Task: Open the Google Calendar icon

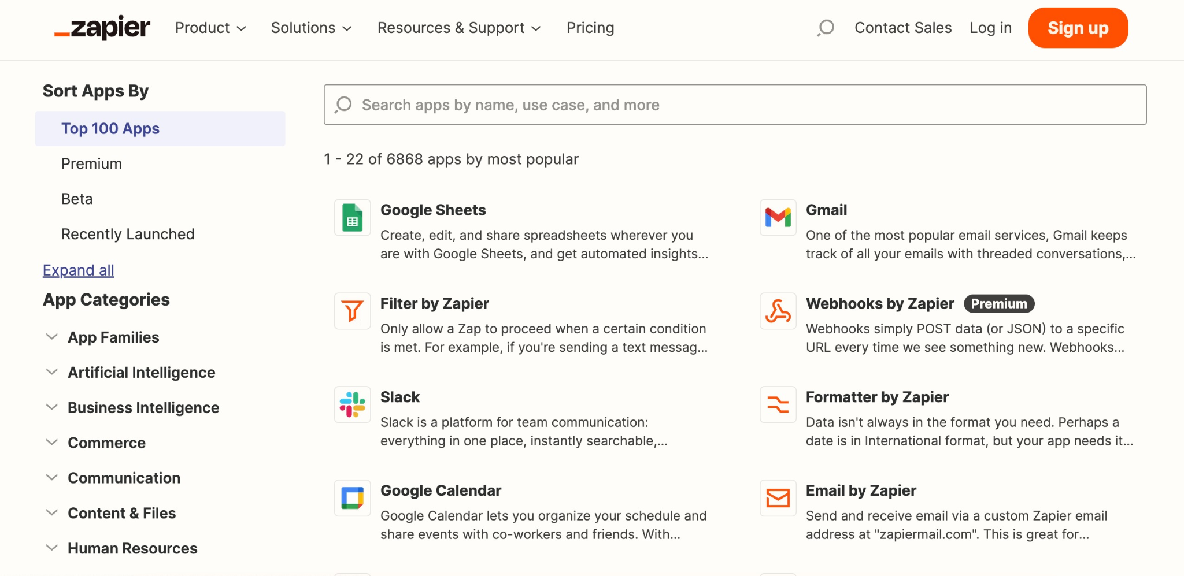Action: click(352, 498)
